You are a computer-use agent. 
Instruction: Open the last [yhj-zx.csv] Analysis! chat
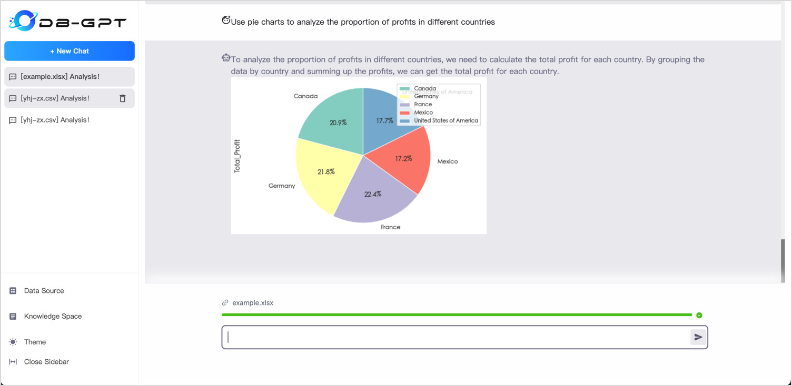tap(55, 120)
